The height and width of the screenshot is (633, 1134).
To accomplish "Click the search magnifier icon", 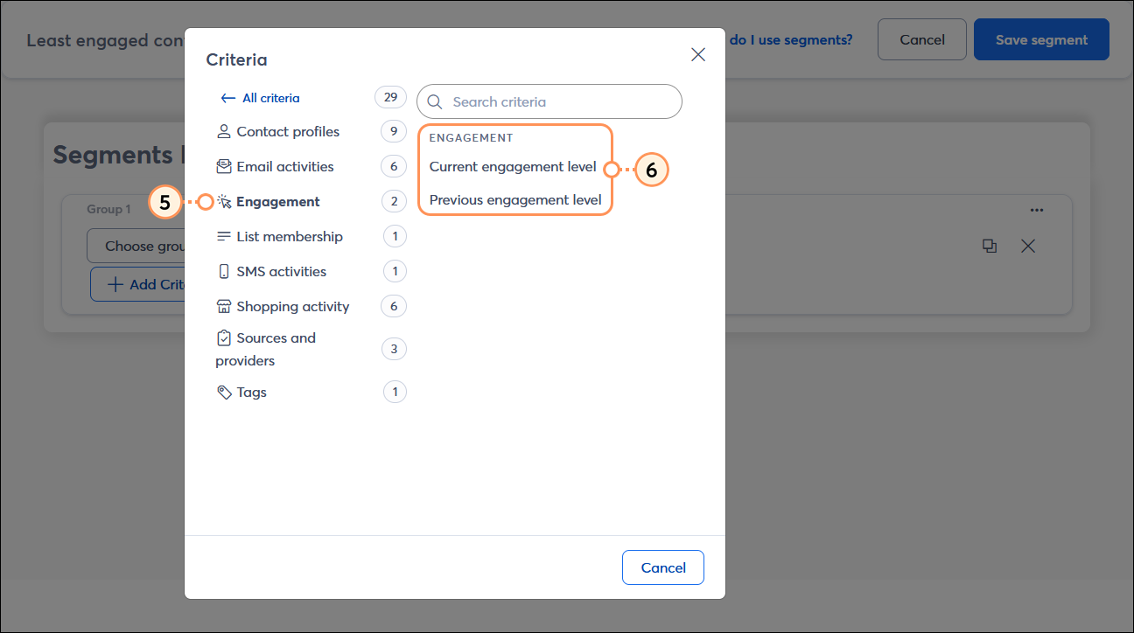I will tap(435, 101).
